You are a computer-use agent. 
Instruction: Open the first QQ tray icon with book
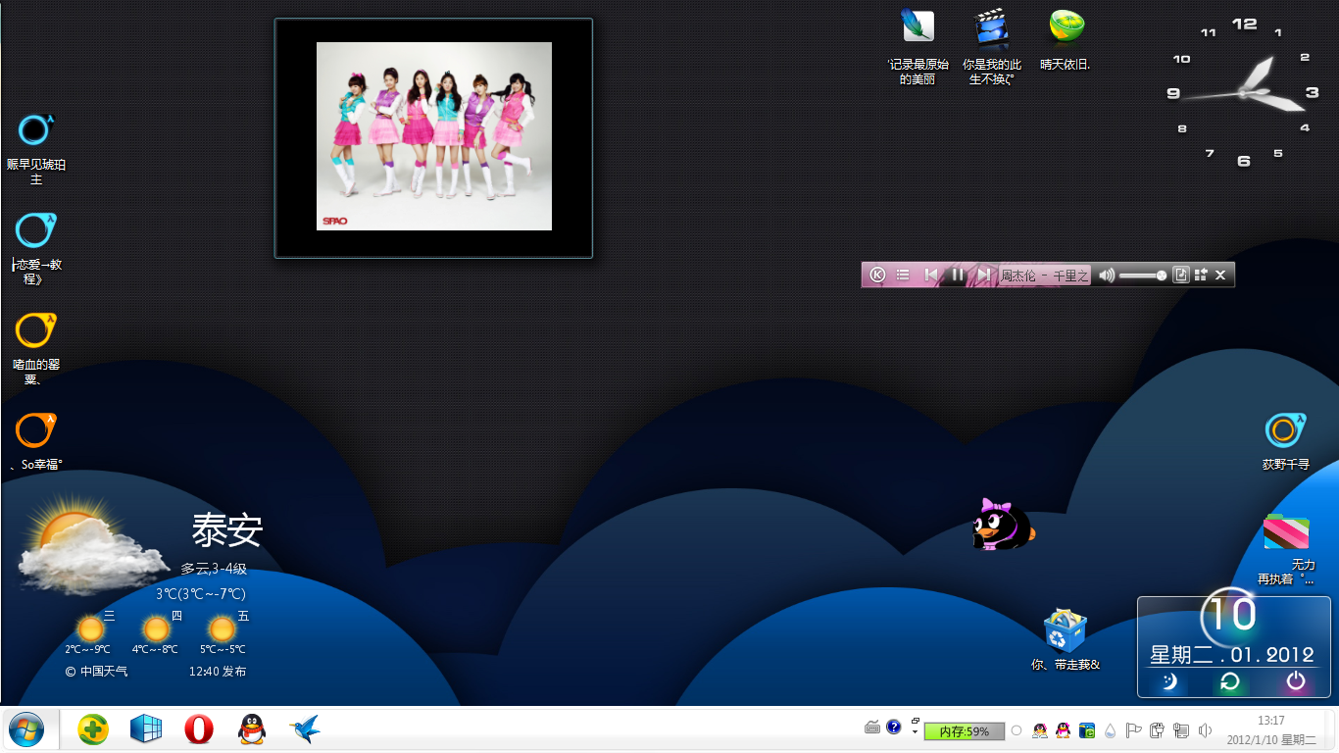1040,730
